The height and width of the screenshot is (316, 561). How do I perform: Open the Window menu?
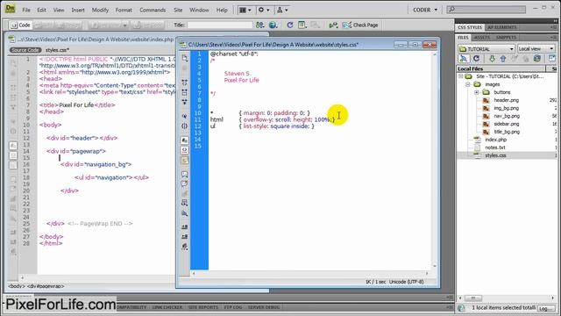[x=199, y=10]
